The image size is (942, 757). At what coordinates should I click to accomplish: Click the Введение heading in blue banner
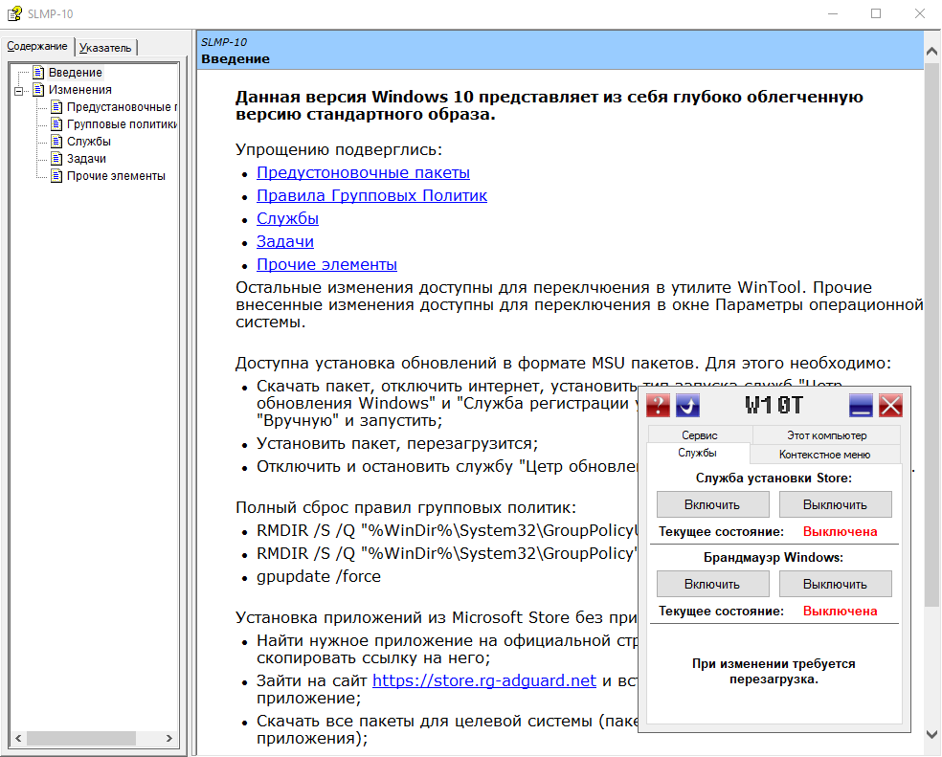[235, 59]
